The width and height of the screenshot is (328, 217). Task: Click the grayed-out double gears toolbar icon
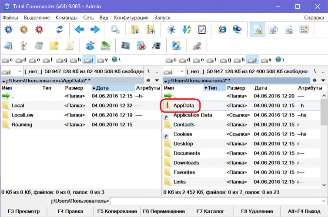tap(115, 29)
